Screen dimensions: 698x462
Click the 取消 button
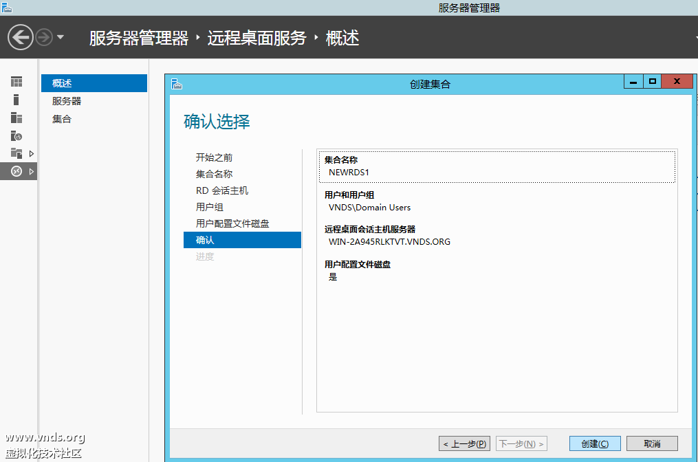(x=652, y=443)
